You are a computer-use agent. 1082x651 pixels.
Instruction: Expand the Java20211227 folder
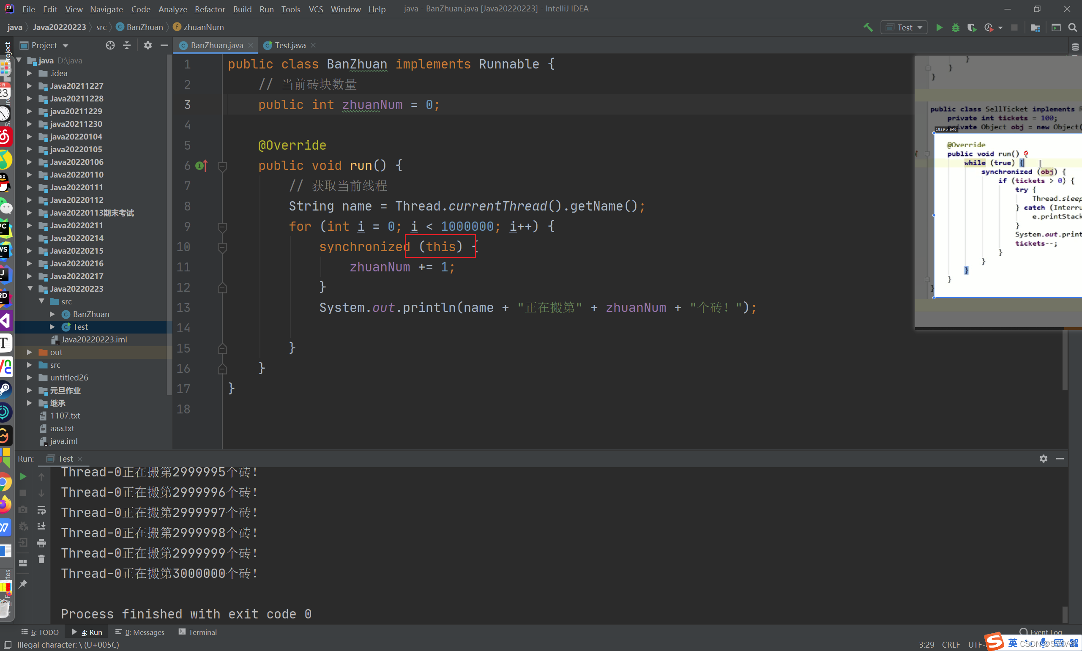[30, 86]
